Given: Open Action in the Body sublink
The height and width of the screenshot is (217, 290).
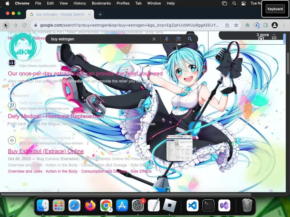Looking at the screenshot, I should click(61, 171).
